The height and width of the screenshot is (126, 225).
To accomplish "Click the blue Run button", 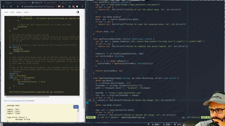I will (x=76, y=107).
